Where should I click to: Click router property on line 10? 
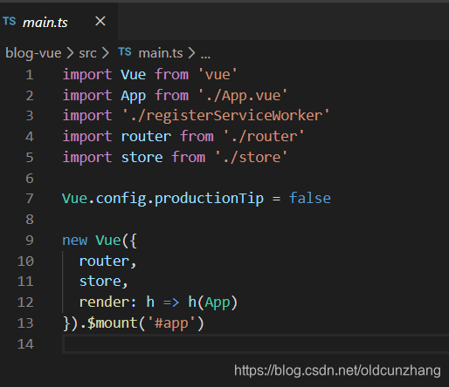pyautogui.click(x=104, y=261)
